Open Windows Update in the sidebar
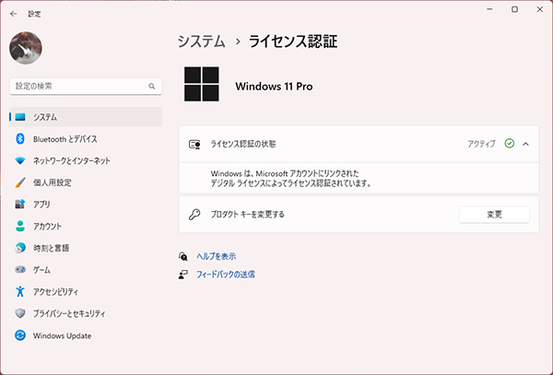 [86, 335]
